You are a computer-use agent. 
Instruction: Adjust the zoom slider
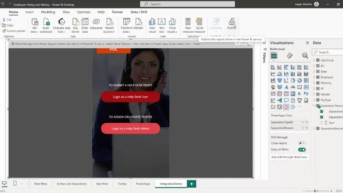coord(315,191)
